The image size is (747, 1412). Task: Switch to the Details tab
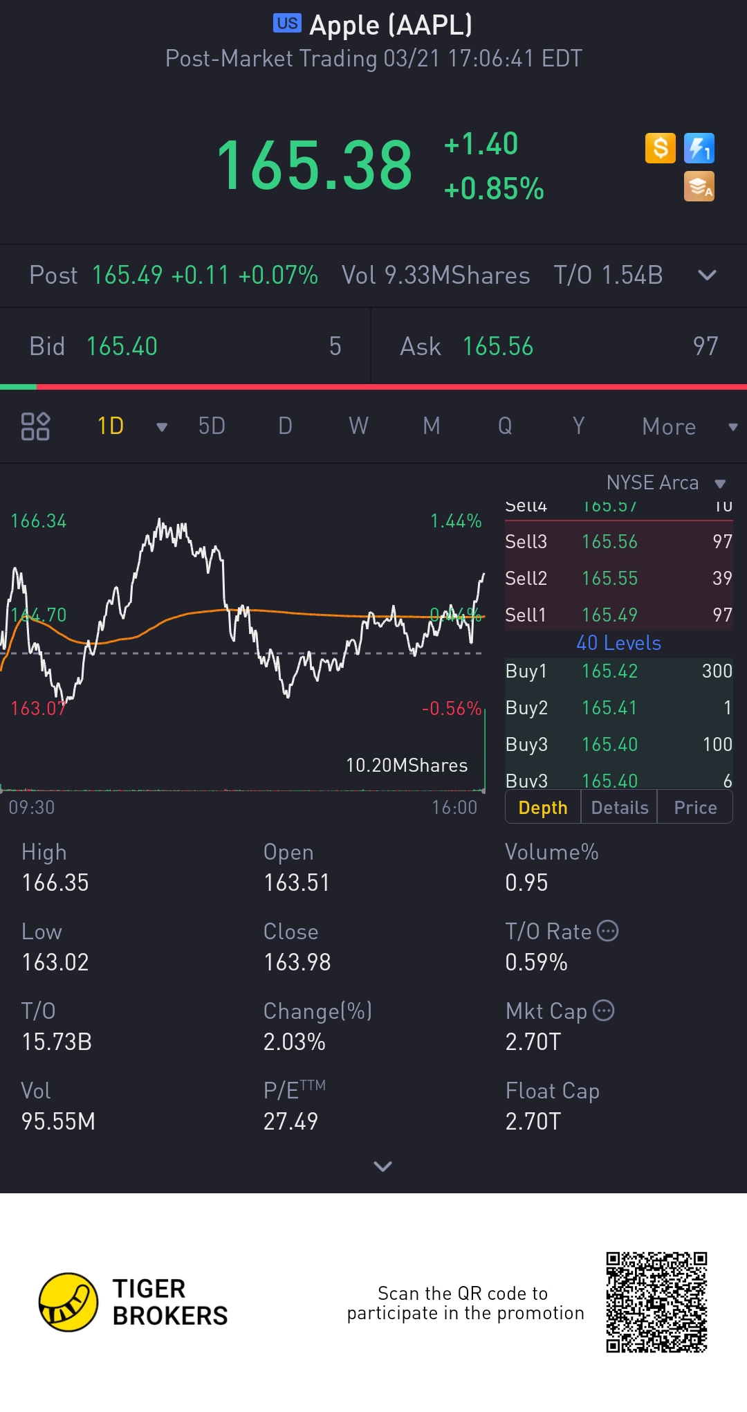pyautogui.click(x=620, y=808)
